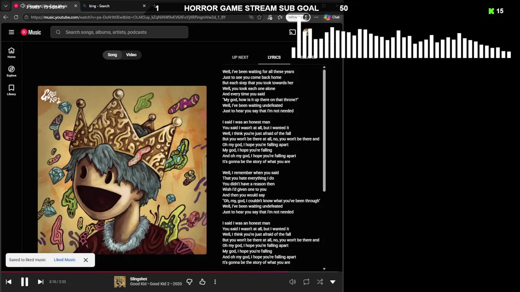Viewport: 520px width, 292px height.
Task: Click the song progress bar
Action: tap(171, 272)
